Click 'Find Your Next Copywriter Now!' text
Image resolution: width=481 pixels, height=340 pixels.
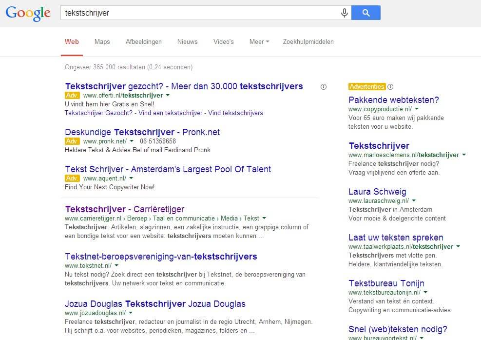click(x=110, y=187)
